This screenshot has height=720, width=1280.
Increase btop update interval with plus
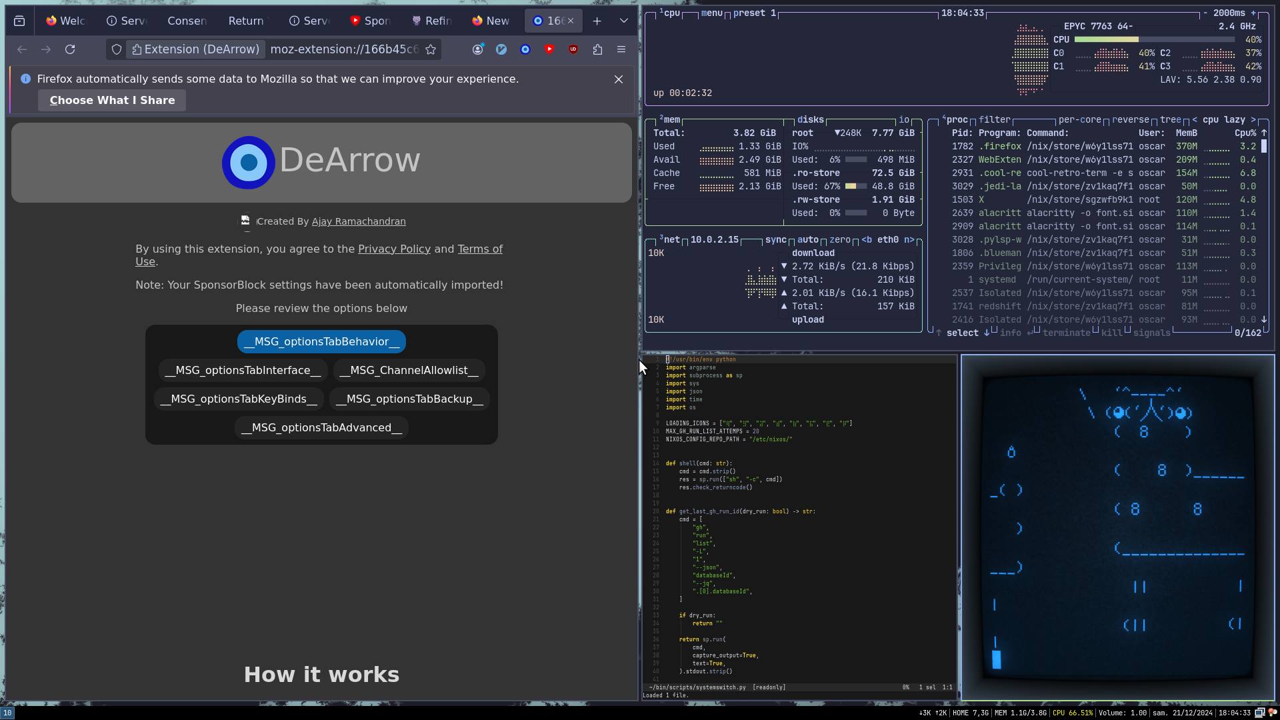pyautogui.click(x=1253, y=13)
